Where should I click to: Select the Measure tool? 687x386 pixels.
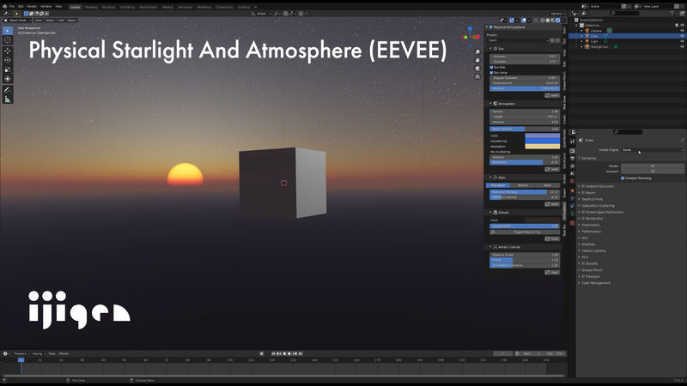8,100
